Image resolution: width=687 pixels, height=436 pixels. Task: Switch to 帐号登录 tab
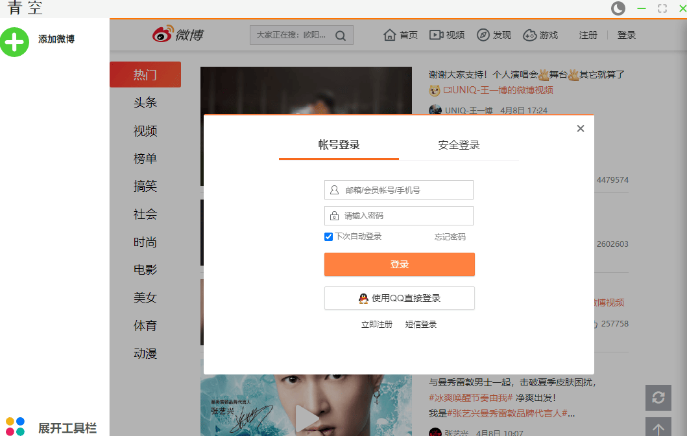tap(339, 145)
